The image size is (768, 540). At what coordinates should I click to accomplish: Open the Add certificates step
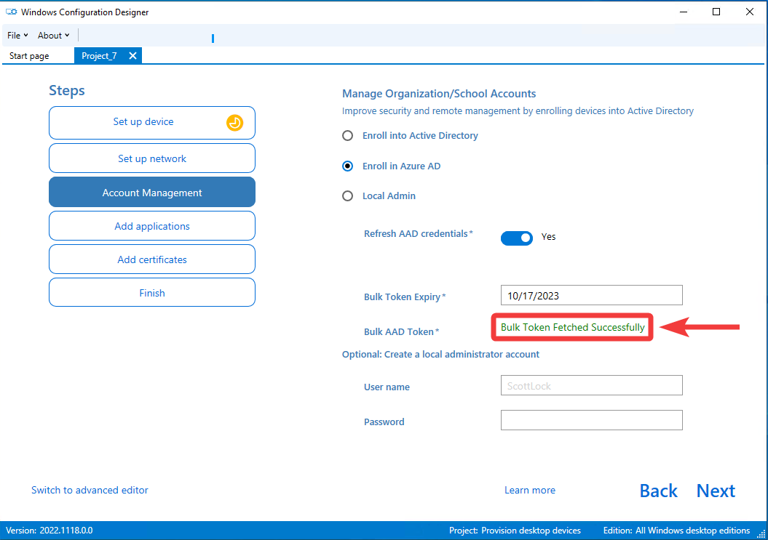click(x=151, y=259)
